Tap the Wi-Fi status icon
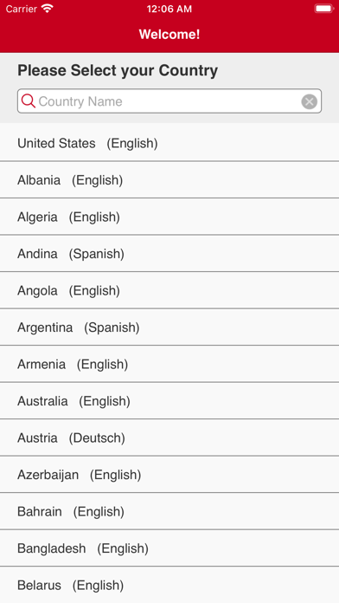Viewport: 339px width, 603px height. coord(48,9)
